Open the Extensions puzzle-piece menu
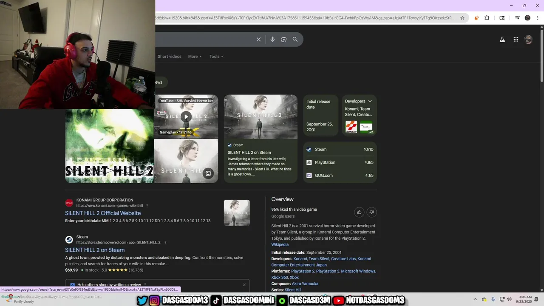Viewport: 544px width, 306px height. (487, 18)
